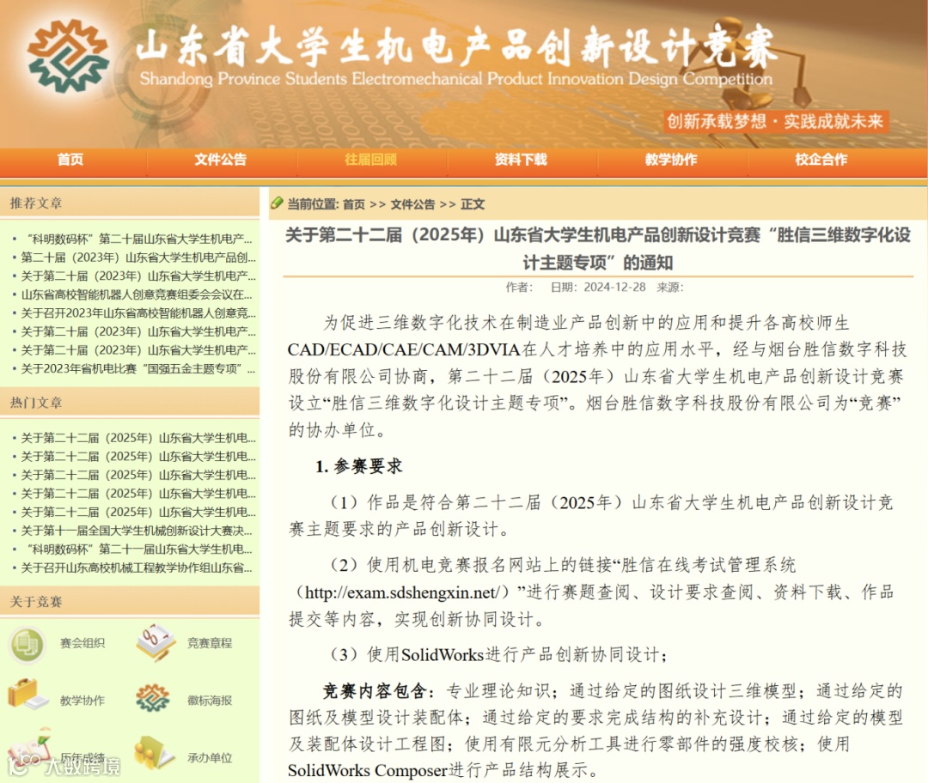Open 山东省高校智能机器人创意竞赛组委会 article
The width and height of the screenshot is (928, 783).
[137, 294]
